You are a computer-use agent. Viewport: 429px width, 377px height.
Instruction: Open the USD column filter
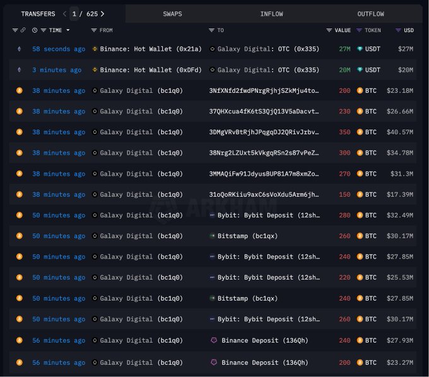[x=398, y=30]
